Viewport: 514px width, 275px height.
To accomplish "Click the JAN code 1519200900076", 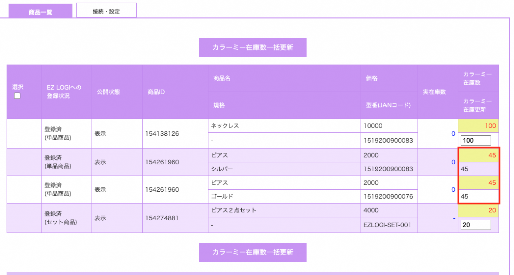I will click(388, 197).
